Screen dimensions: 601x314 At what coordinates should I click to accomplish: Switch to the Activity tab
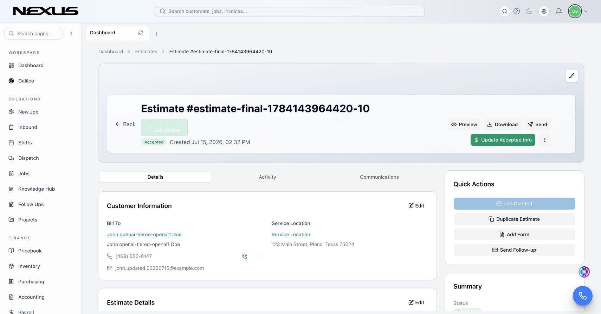coord(267,177)
